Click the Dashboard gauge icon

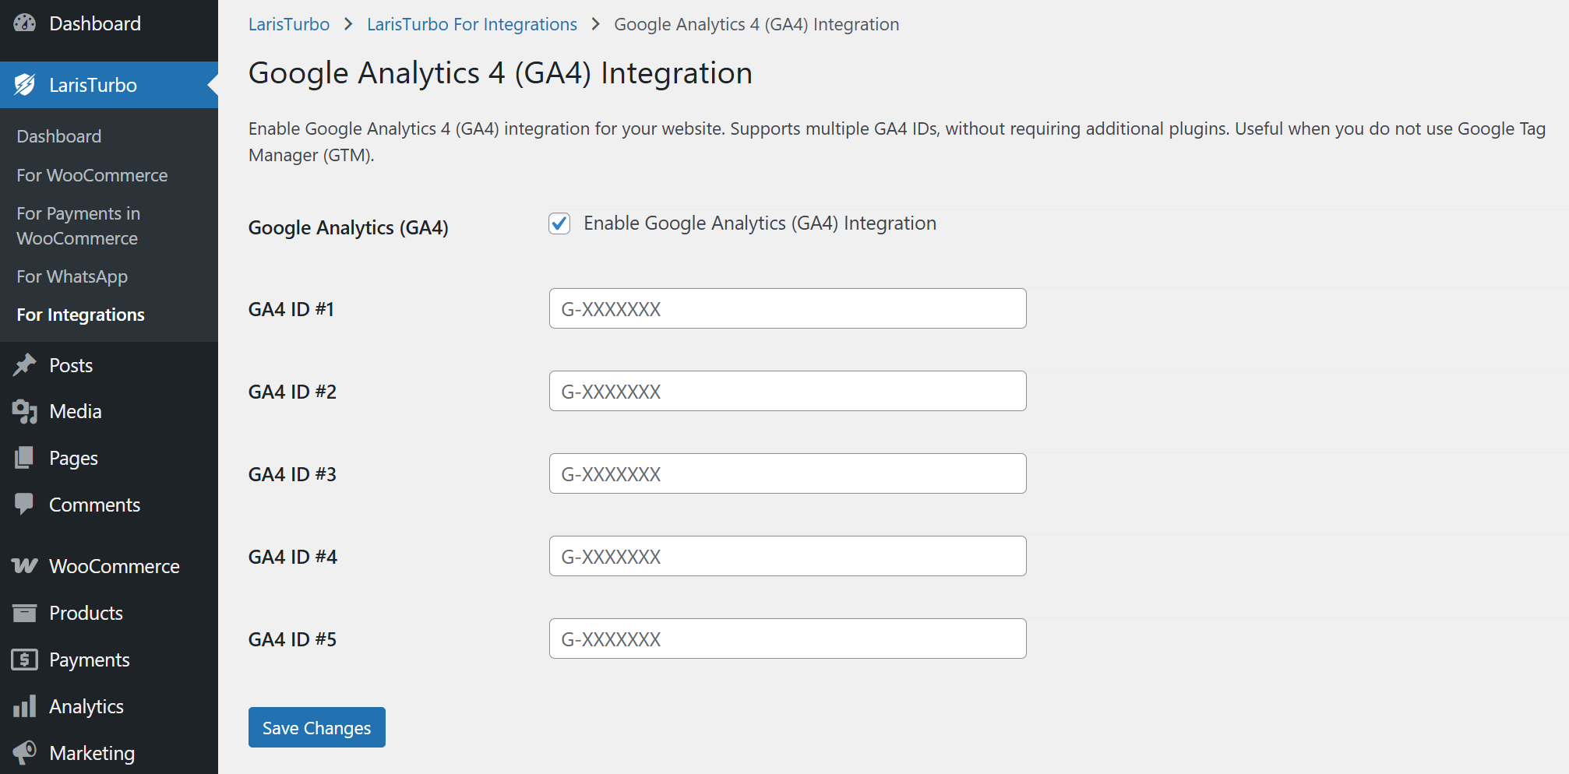coord(25,23)
